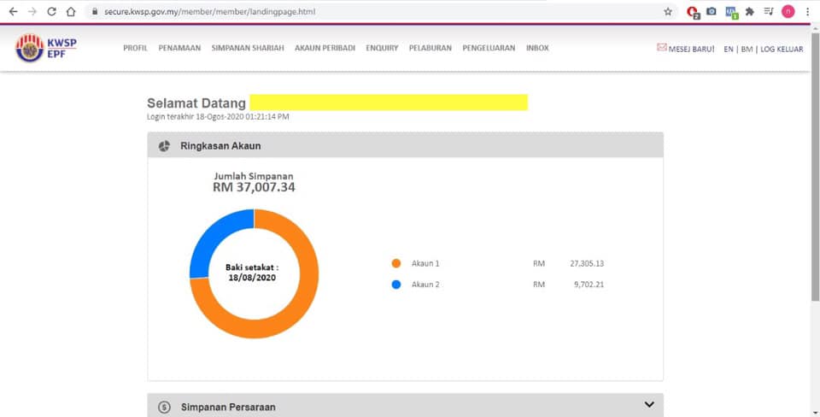Click the address bar URL
The image size is (820, 417).
pos(209,11)
